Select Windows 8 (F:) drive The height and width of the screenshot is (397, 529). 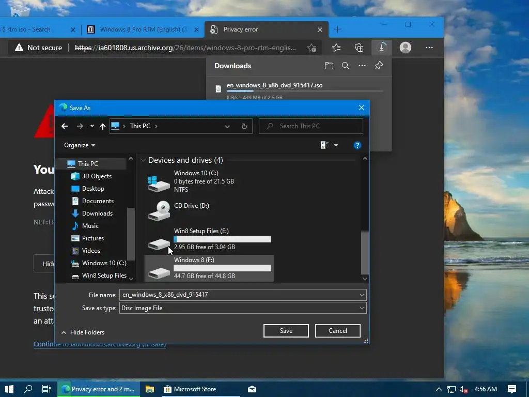tap(209, 268)
